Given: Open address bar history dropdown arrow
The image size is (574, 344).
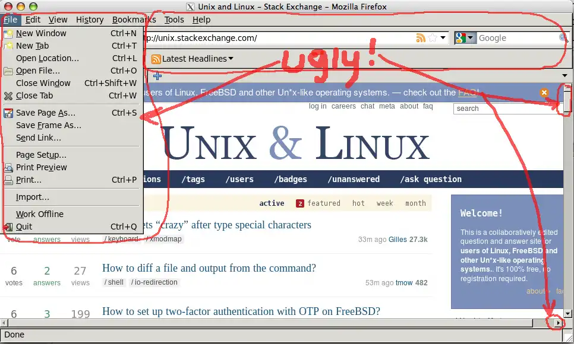Looking at the screenshot, I should (x=443, y=37).
